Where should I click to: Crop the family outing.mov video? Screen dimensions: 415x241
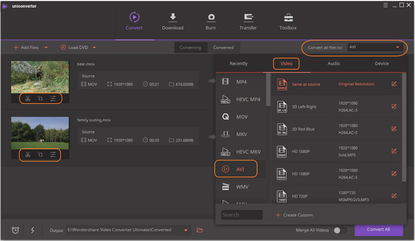40,155
